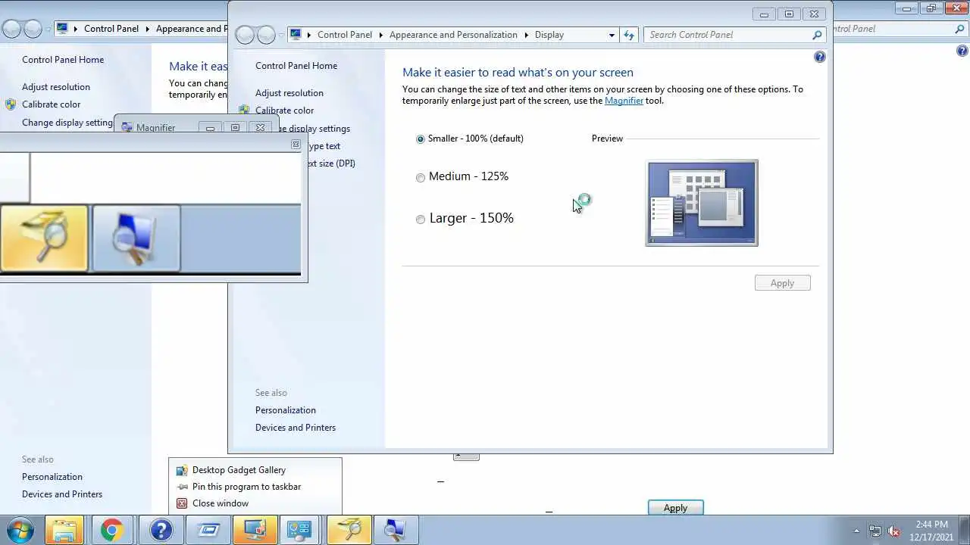Open Personalization under See also in front window

286,410
